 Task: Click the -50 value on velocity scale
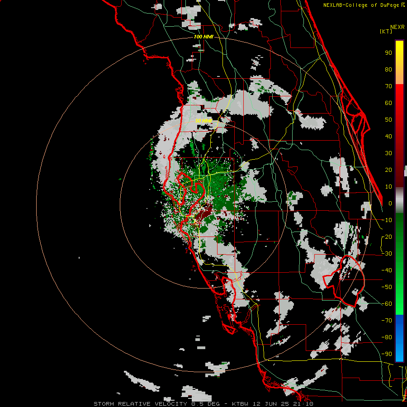pyautogui.click(x=387, y=287)
